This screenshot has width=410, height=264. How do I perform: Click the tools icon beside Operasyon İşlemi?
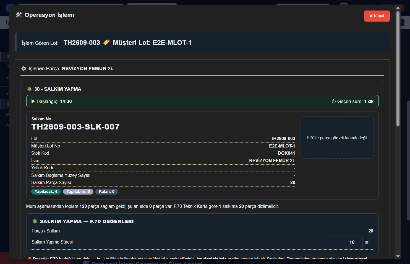(x=19, y=15)
